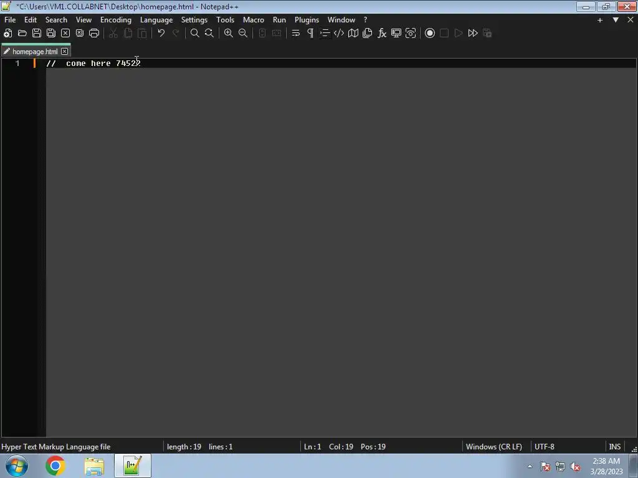This screenshot has width=638, height=478.
Task: Open the Function List fx icon
Action: (382, 34)
